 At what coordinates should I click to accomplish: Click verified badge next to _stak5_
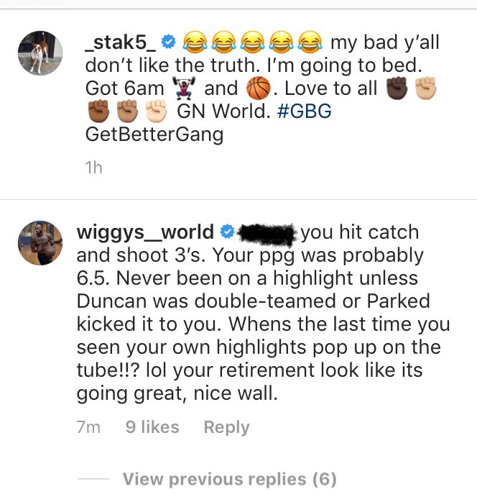pos(168,42)
